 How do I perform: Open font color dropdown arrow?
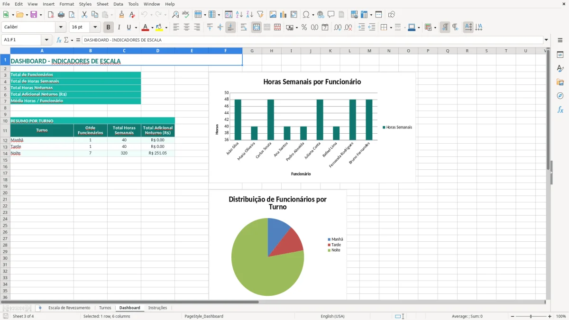coord(152,27)
